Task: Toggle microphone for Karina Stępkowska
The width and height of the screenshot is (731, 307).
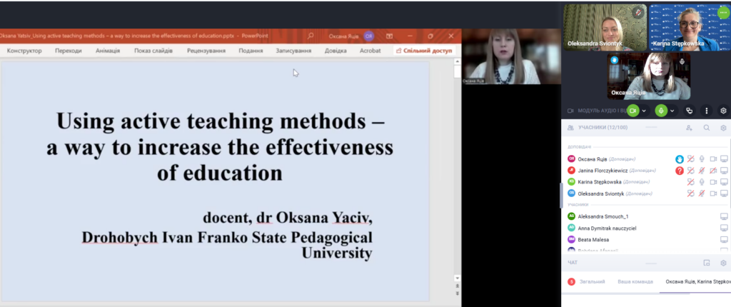Action: click(x=702, y=182)
